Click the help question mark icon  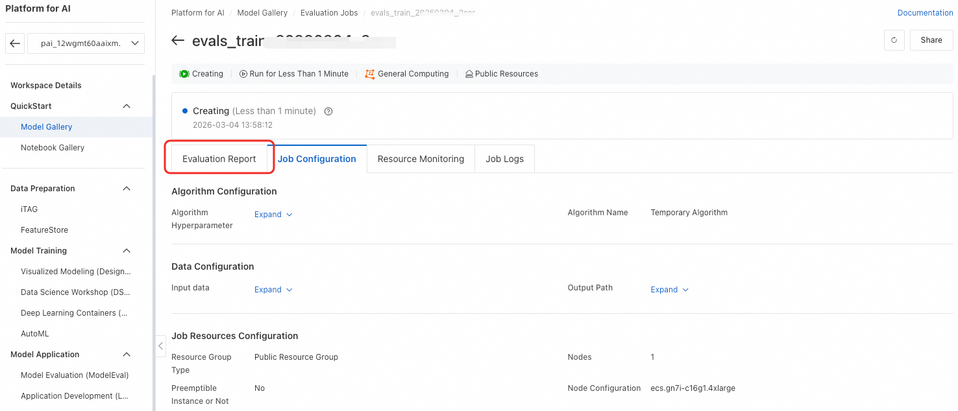pos(328,112)
